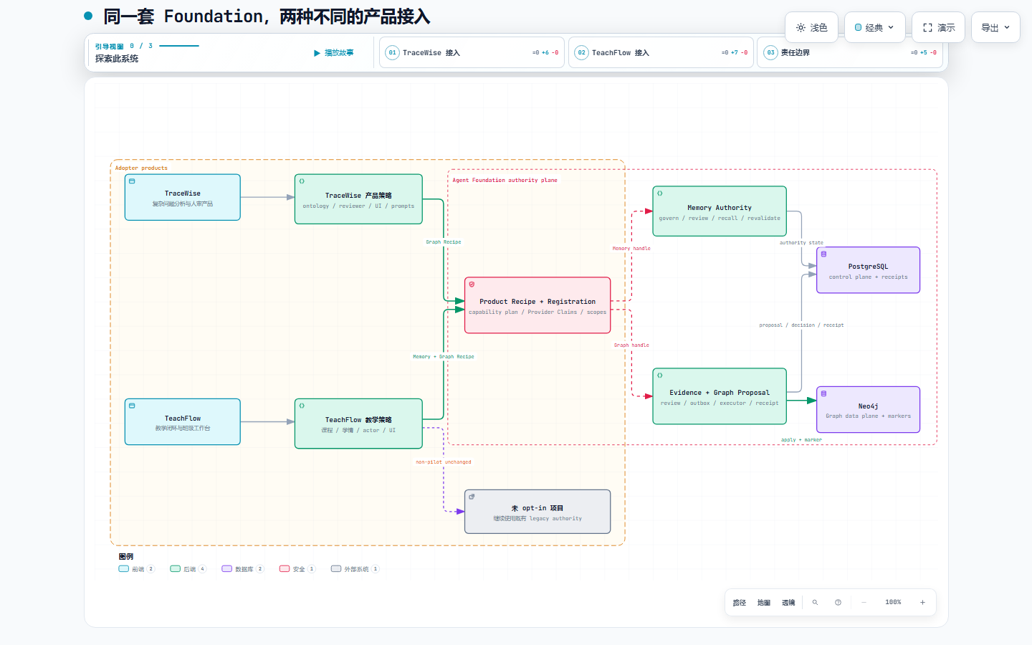Image resolution: width=1032 pixels, height=645 pixels.
Task: Select the Memory Authority node
Action: click(x=720, y=211)
